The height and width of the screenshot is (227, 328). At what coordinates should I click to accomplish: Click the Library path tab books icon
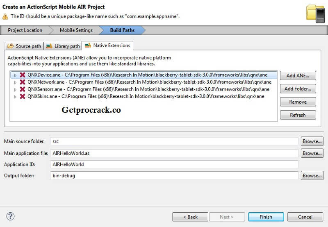[x=49, y=46]
